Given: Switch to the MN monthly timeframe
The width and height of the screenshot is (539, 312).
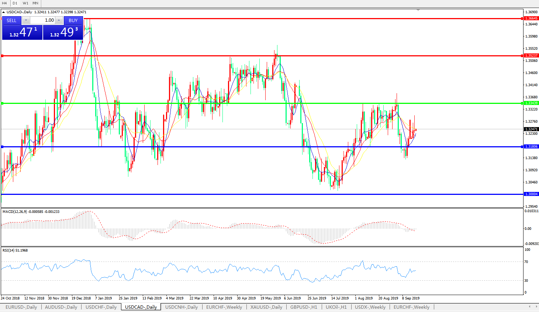Looking at the screenshot, I should click(x=35, y=3).
